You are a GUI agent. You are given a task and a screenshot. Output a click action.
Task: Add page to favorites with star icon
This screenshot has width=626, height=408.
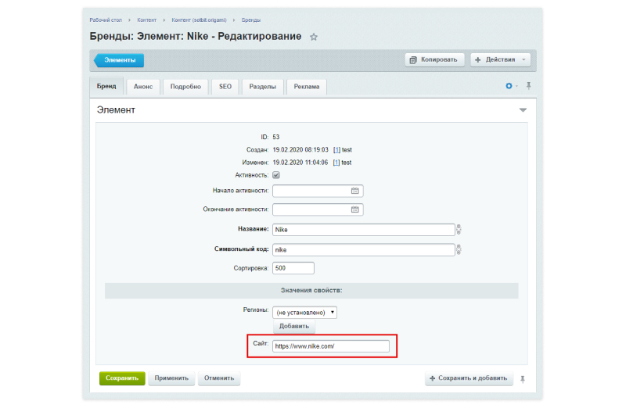tap(314, 37)
